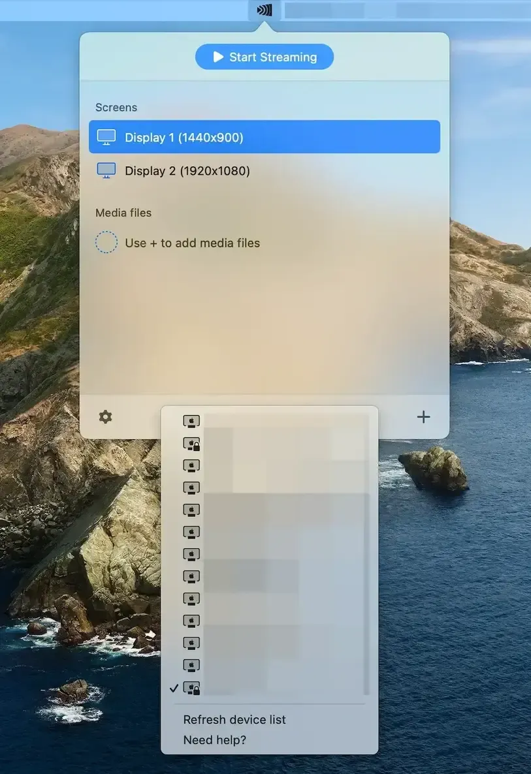The width and height of the screenshot is (531, 774).
Task: Select the fifth Apple TV device entry
Action: pos(269,510)
